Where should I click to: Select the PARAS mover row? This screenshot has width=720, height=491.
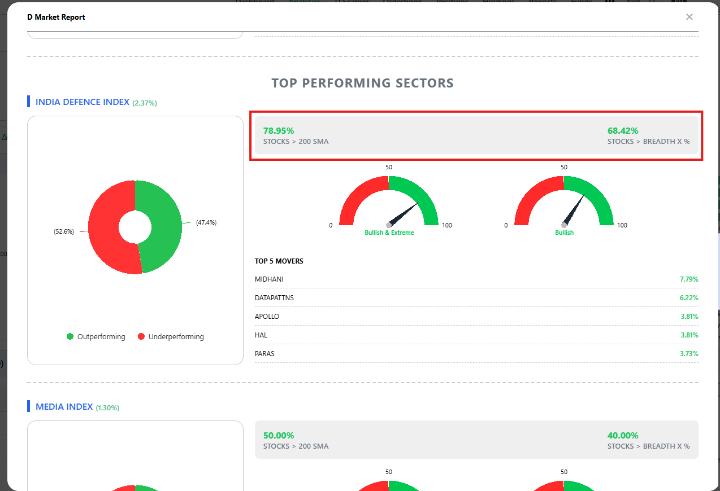[x=476, y=354]
